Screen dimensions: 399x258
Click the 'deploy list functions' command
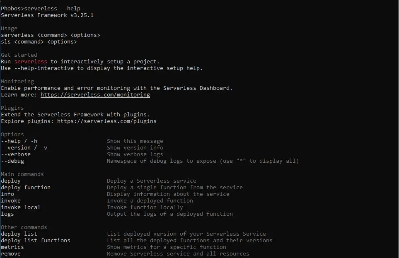36,241
